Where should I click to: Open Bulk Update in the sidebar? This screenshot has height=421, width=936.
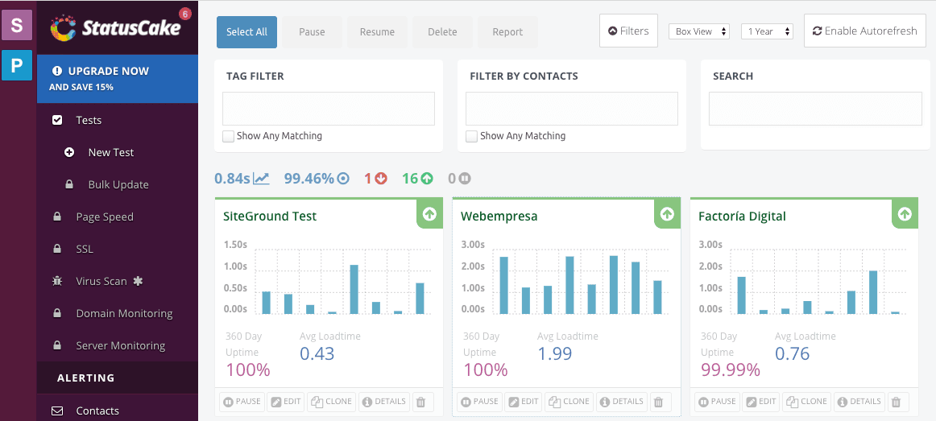click(x=117, y=185)
